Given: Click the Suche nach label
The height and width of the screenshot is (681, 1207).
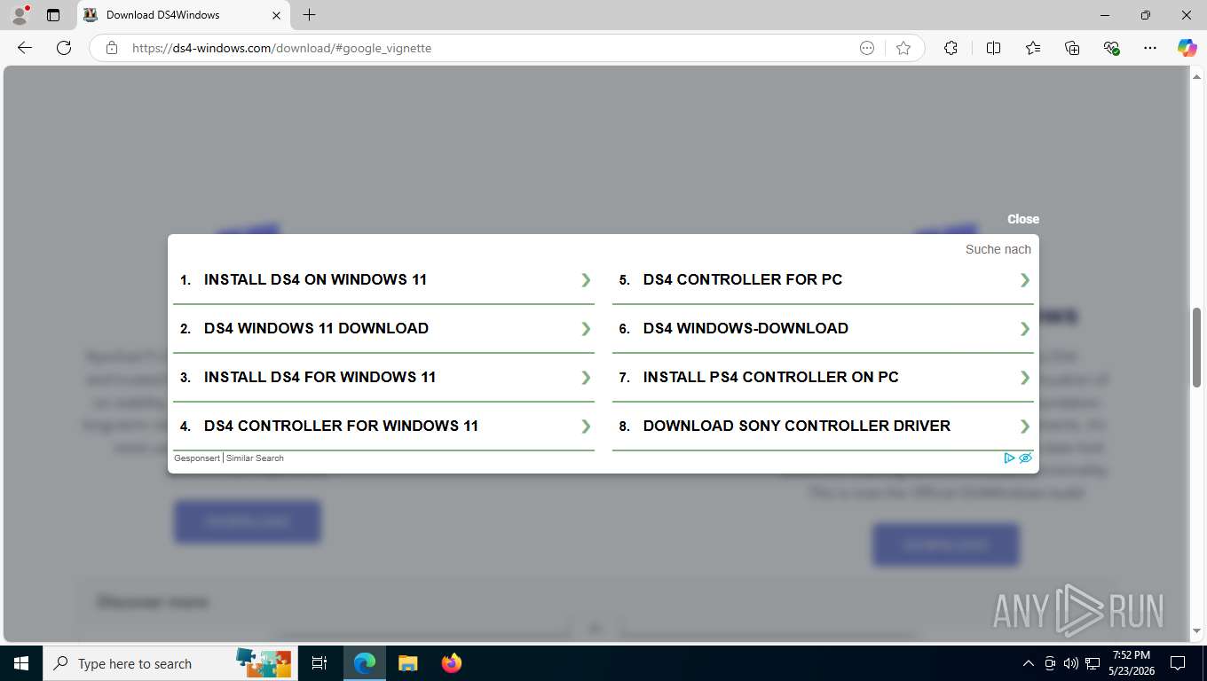Looking at the screenshot, I should coord(998,249).
